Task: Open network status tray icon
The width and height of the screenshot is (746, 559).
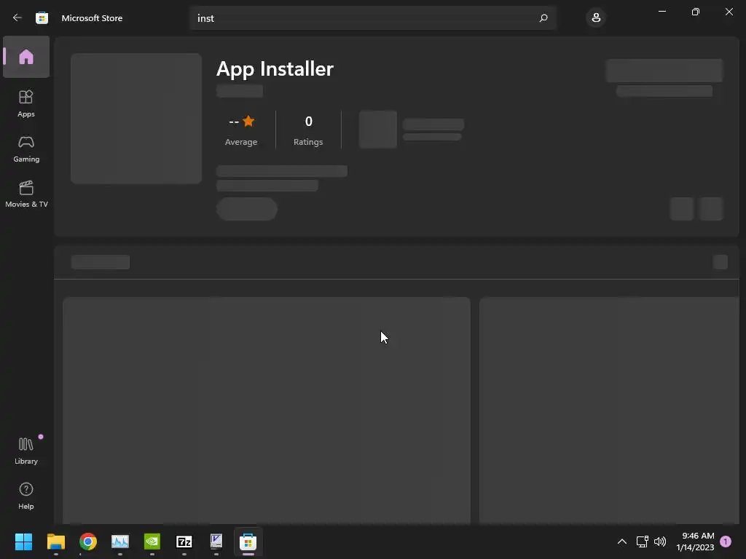Action: [x=643, y=542]
